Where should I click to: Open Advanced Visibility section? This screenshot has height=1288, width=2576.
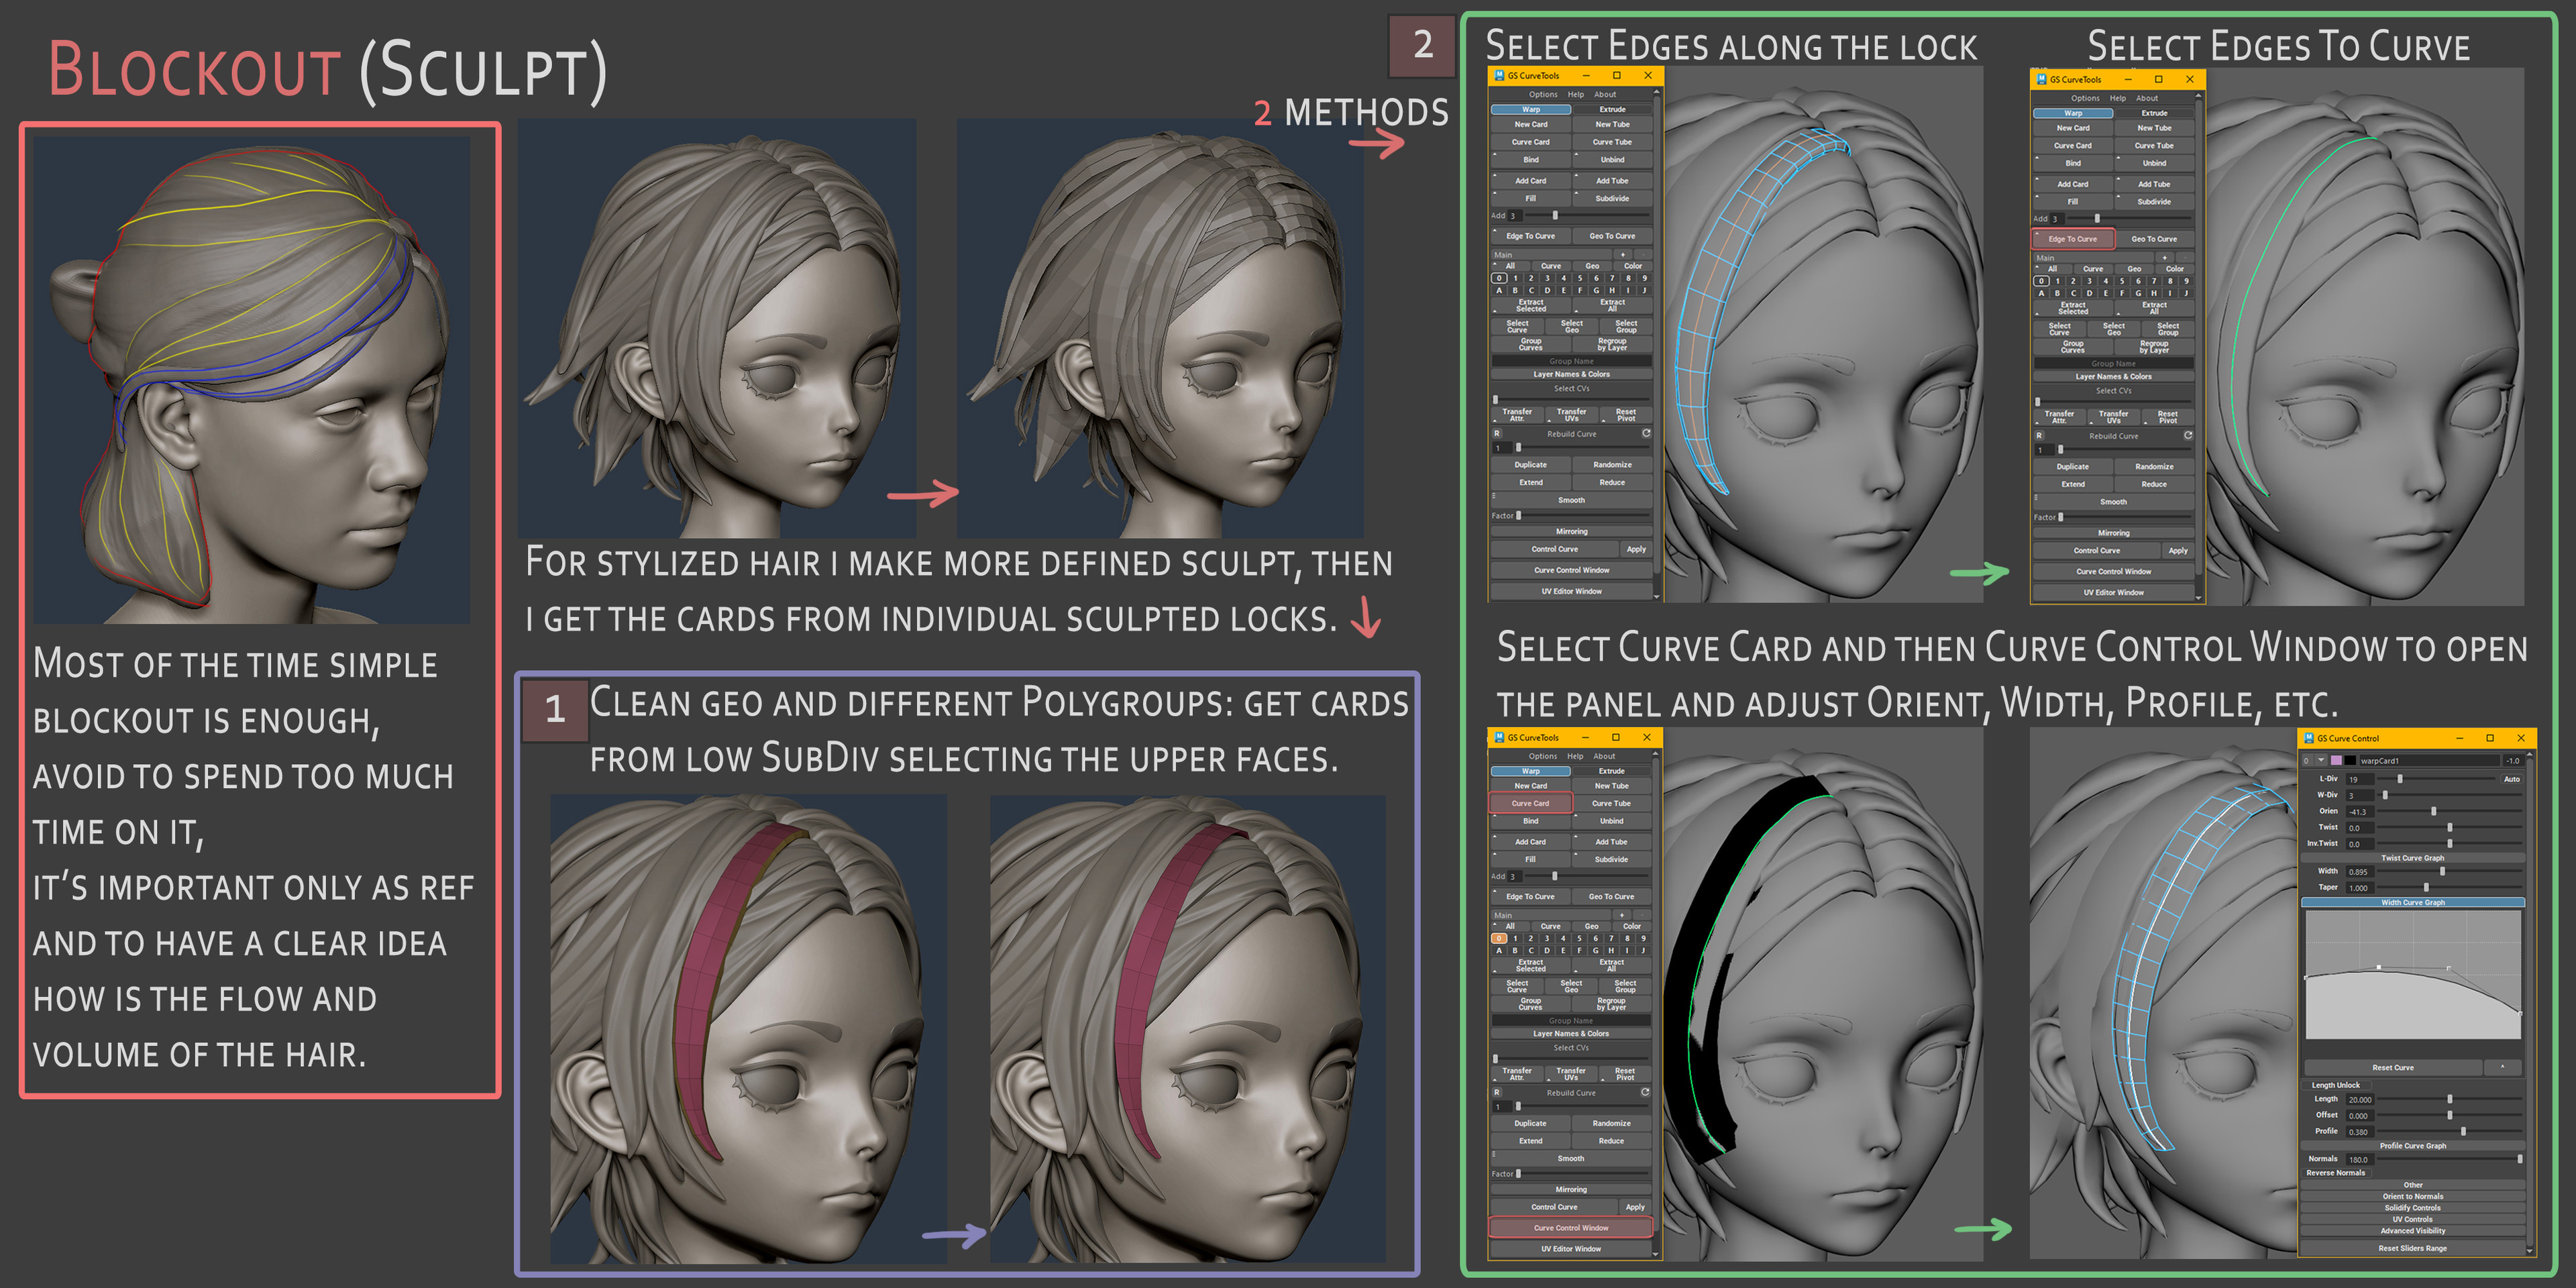pyautogui.click(x=2413, y=1231)
